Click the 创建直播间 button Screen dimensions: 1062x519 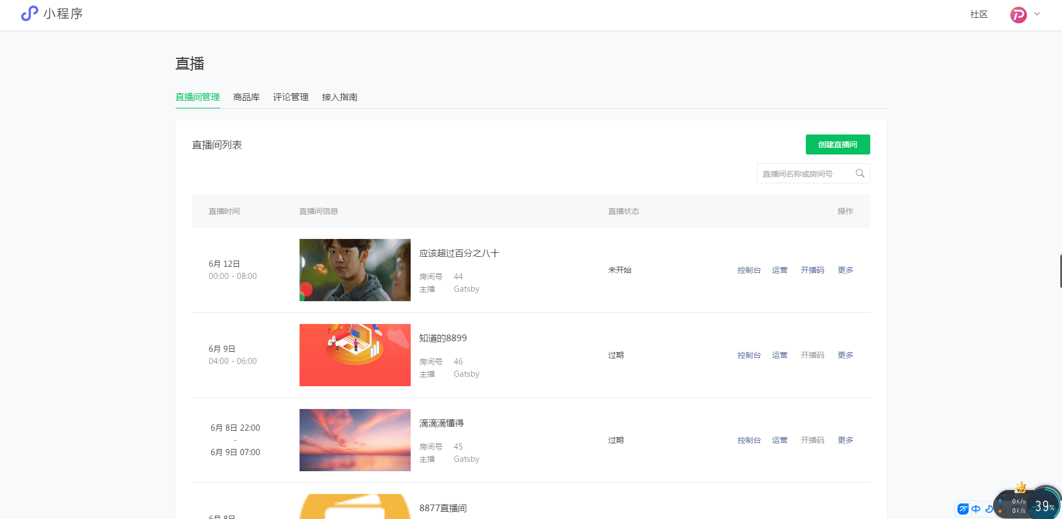[837, 144]
